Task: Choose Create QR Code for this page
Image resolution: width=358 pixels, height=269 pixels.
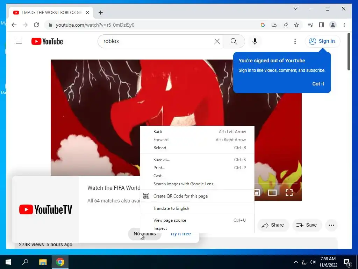Action: click(x=197, y=196)
